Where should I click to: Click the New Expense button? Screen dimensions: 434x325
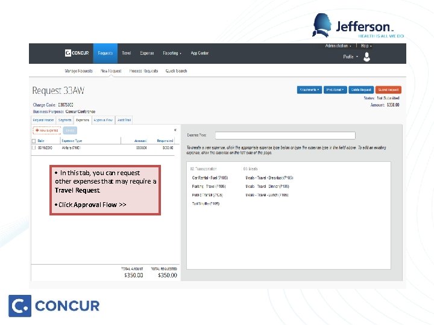(x=47, y=130)
